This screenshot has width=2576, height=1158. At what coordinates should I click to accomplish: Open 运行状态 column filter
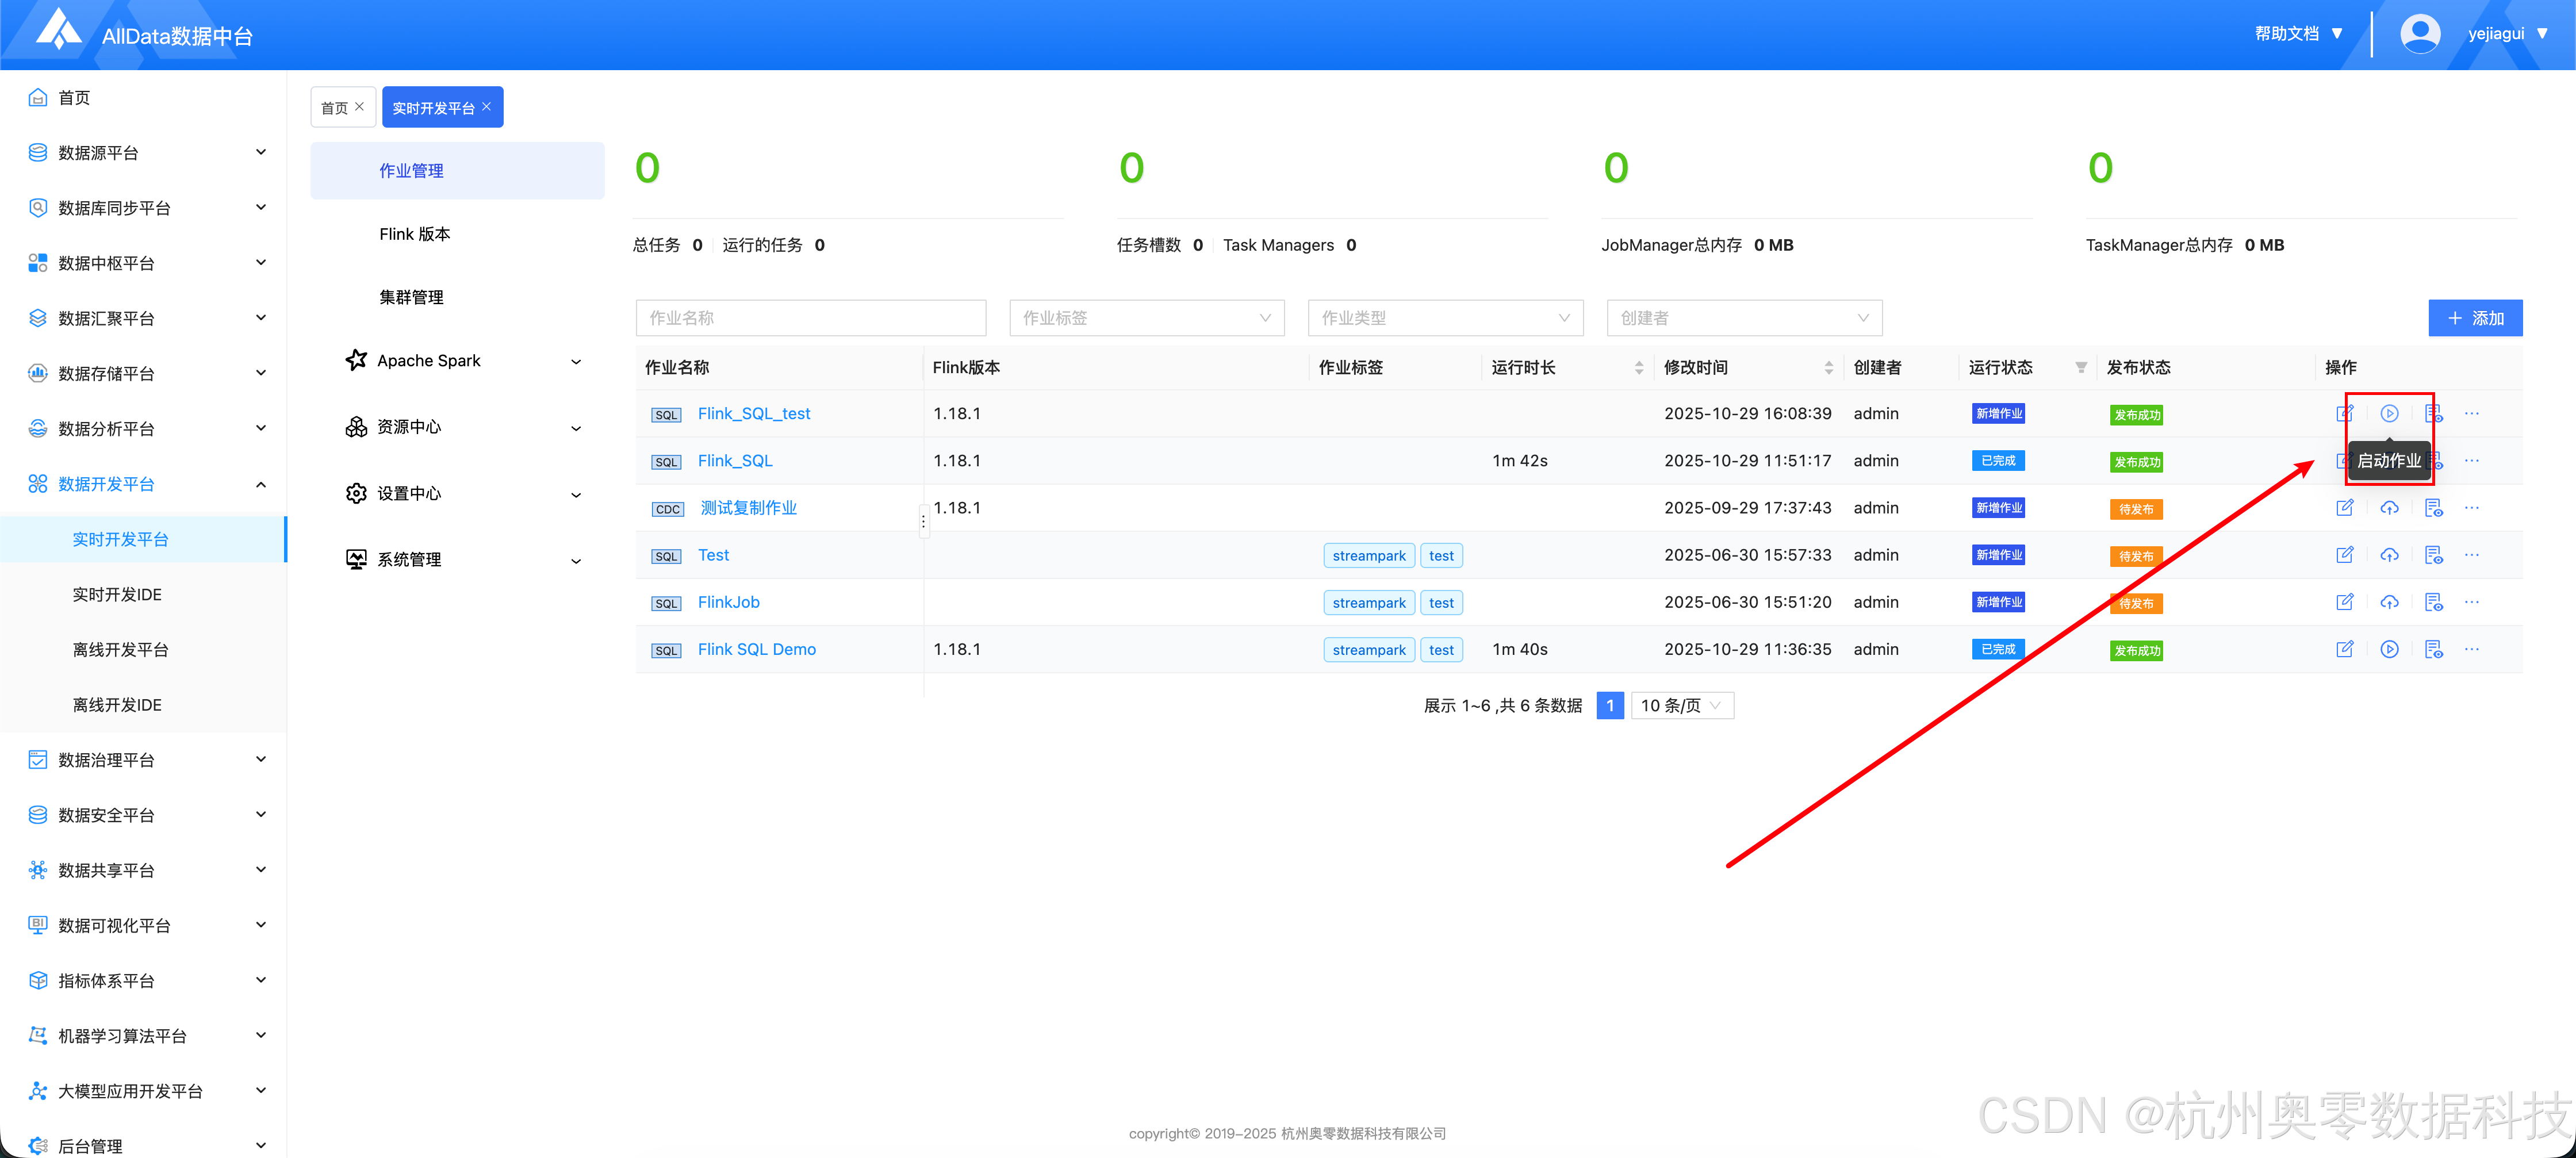point(2081,367)
